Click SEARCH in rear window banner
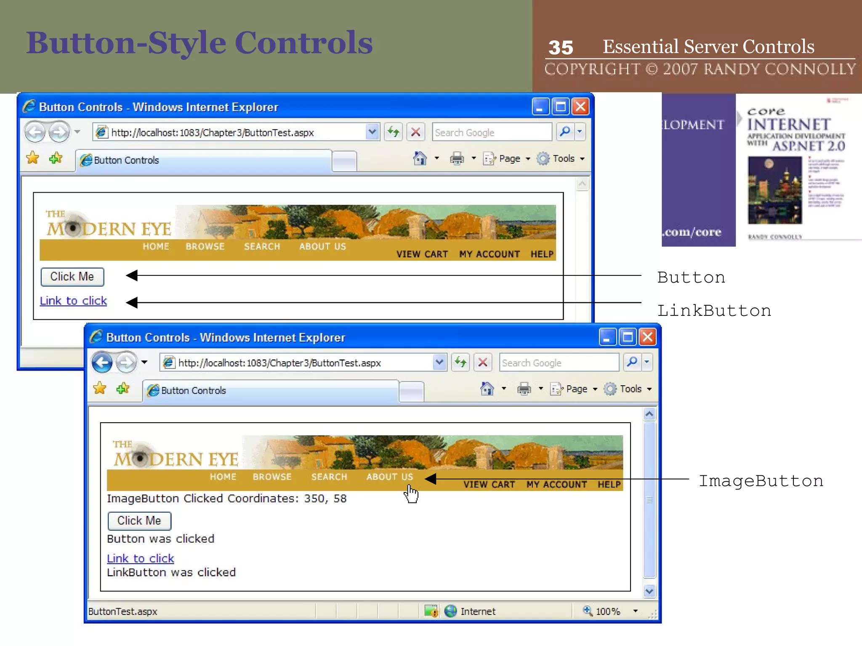This screenshot has width=862, height=646. (x=262, y=246)
